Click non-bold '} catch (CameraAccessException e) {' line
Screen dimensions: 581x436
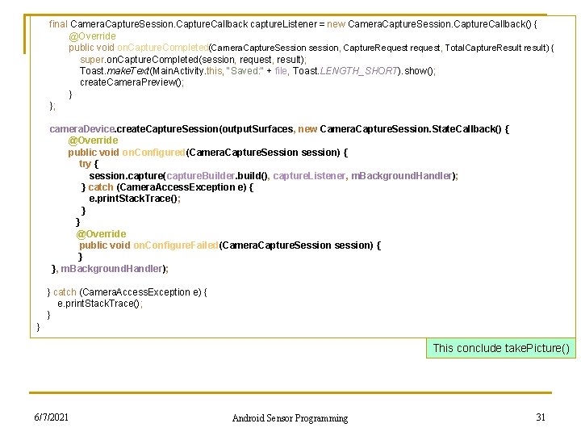tap(127, 292)
